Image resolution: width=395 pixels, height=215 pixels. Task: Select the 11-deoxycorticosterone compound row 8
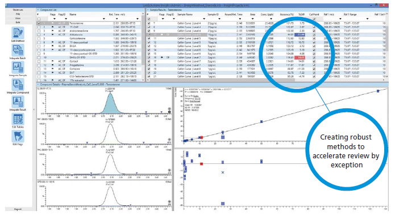(x=89, y=50)
